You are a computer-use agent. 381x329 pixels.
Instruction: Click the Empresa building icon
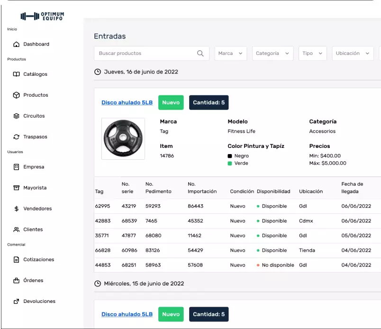[x=17, y=167]
